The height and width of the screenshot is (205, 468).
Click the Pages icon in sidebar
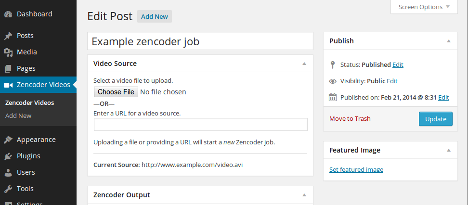8,68
